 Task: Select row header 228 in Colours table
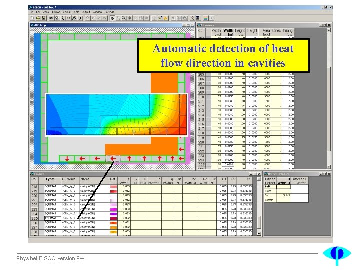(34, 232)
